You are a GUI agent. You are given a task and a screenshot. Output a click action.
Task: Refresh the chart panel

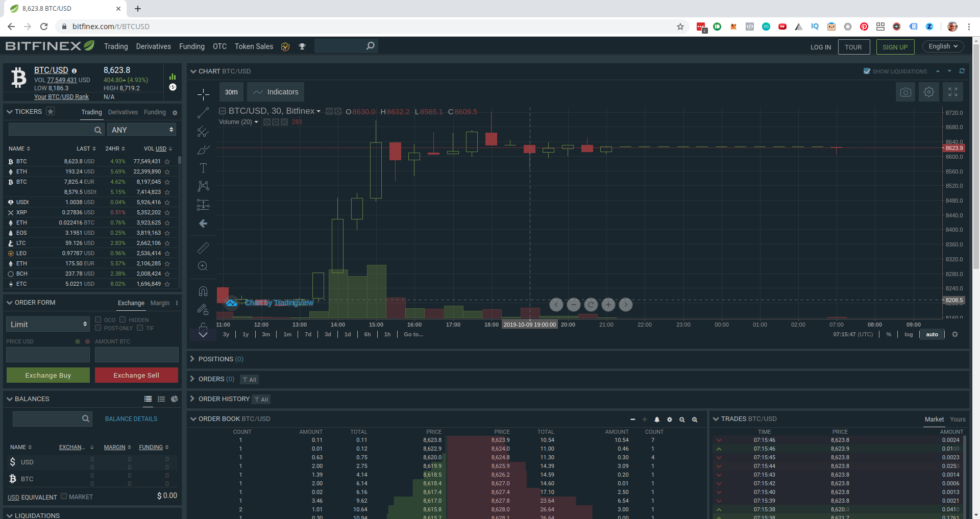[x=962, y=71]
